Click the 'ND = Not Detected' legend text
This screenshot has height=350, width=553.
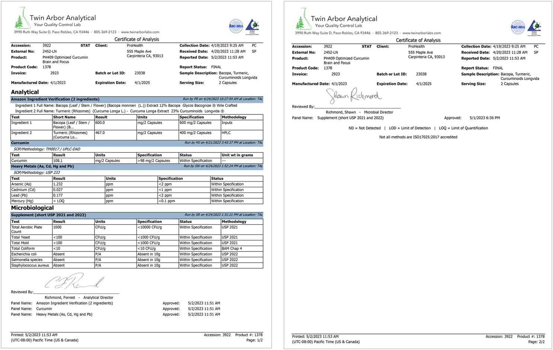365,128
